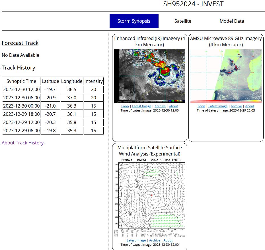The width and height of the screenshot is (265, 250).
Task: Select longitude value 36.5
Action: click(x=72, y=89)
